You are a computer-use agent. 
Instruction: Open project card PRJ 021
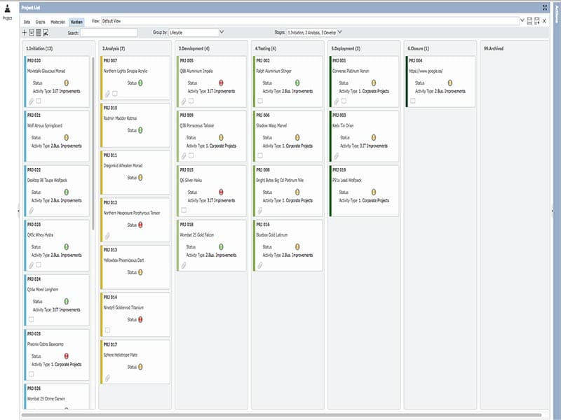pos(57,136)
